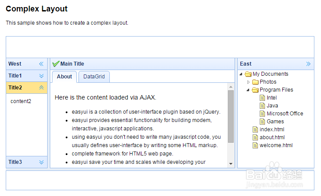
Task: Expand the Photos tree node
Action: 248,82
